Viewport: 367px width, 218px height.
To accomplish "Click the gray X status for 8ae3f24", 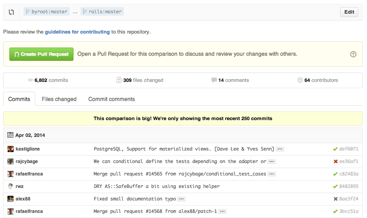I will coord(335,199).
